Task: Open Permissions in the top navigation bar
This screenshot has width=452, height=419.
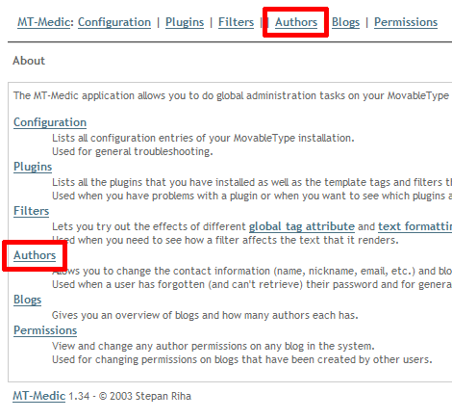Action: tap(406, 22)
